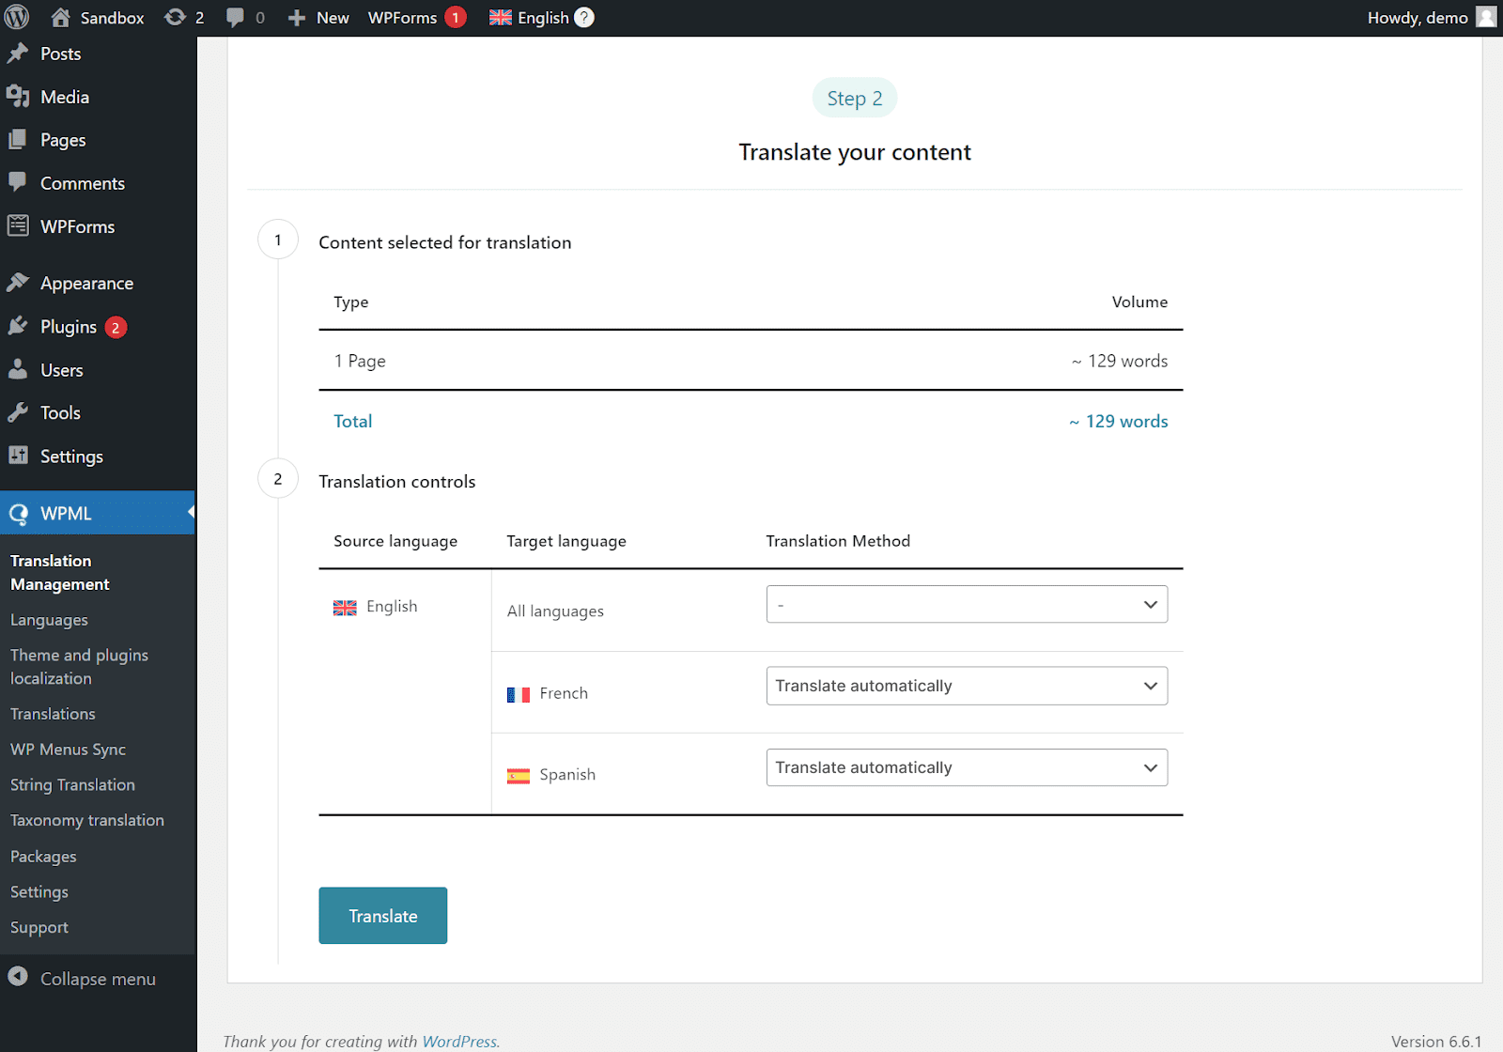Follow the WordPress footer link

(459, 1042)
